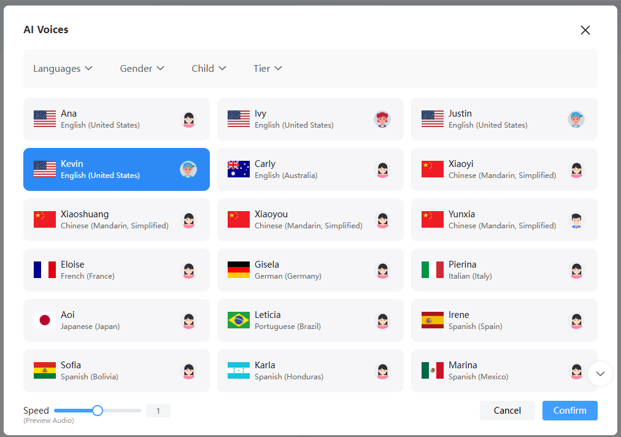Click Yunxia's boy avatar icon
This screenshot has height=437, width=621.
[x=576, y=220]
